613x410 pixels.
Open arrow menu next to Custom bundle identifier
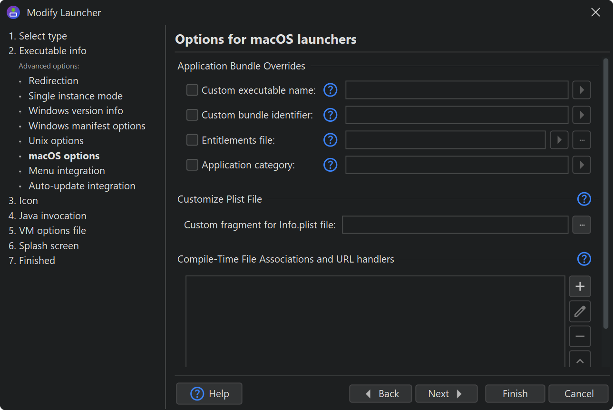tap(582, 115)
